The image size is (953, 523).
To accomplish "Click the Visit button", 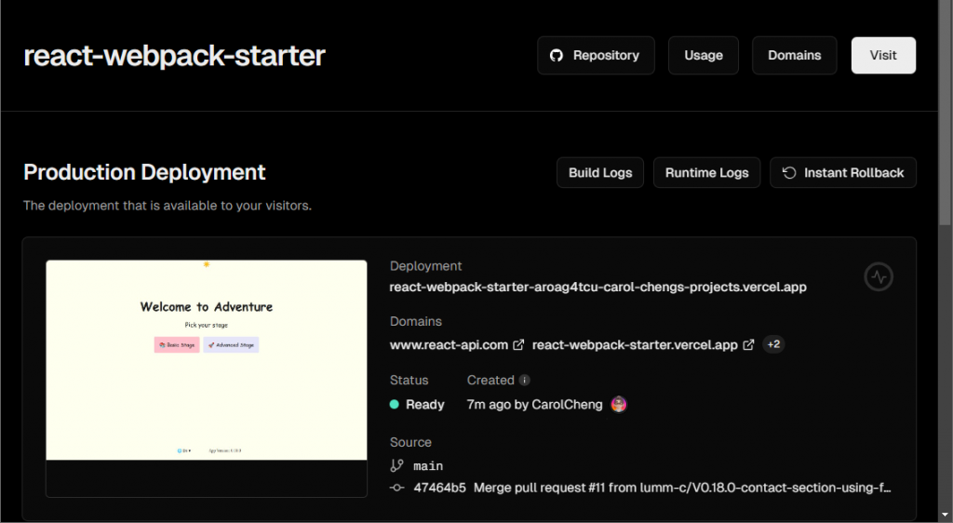I will tap(883, 55).
